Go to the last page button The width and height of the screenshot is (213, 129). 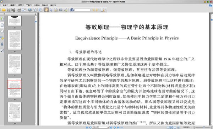(115, 127)
